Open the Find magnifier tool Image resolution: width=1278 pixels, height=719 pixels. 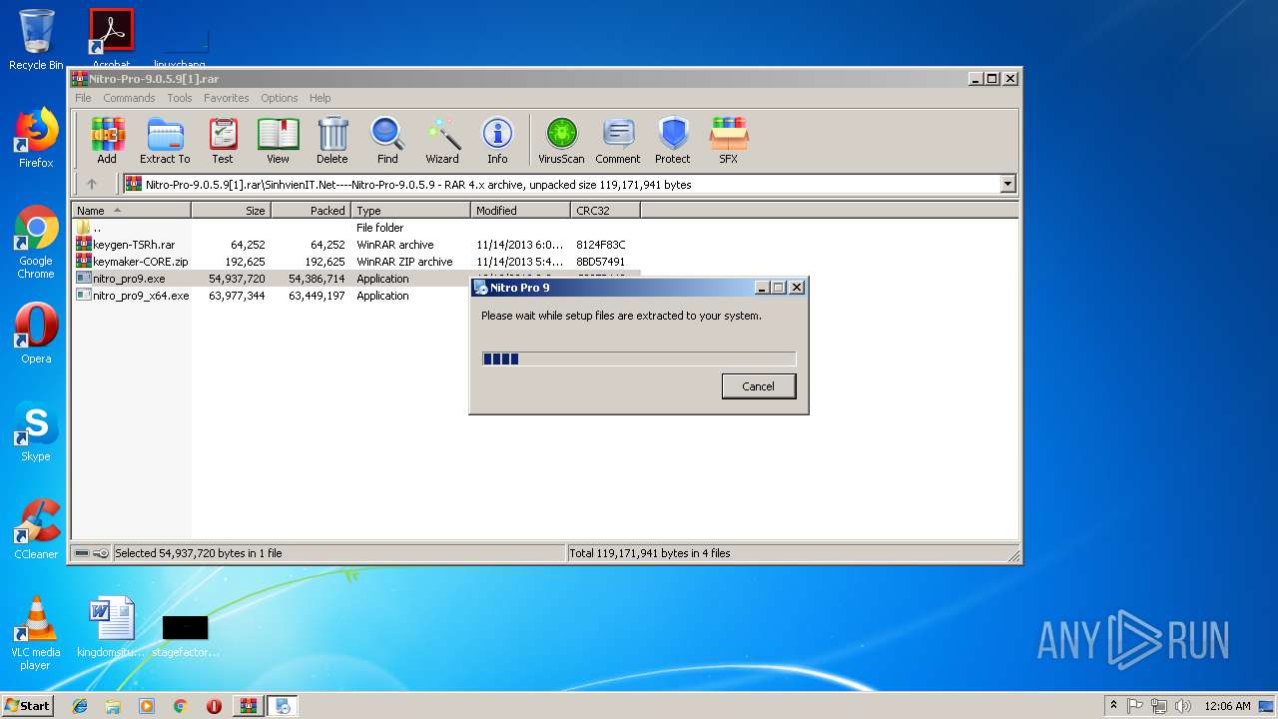coord(387,141)
